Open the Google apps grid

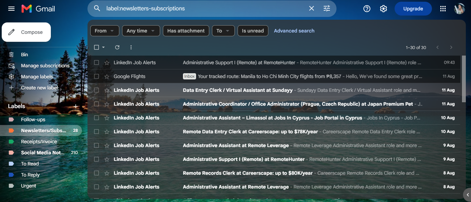point(443,9)
